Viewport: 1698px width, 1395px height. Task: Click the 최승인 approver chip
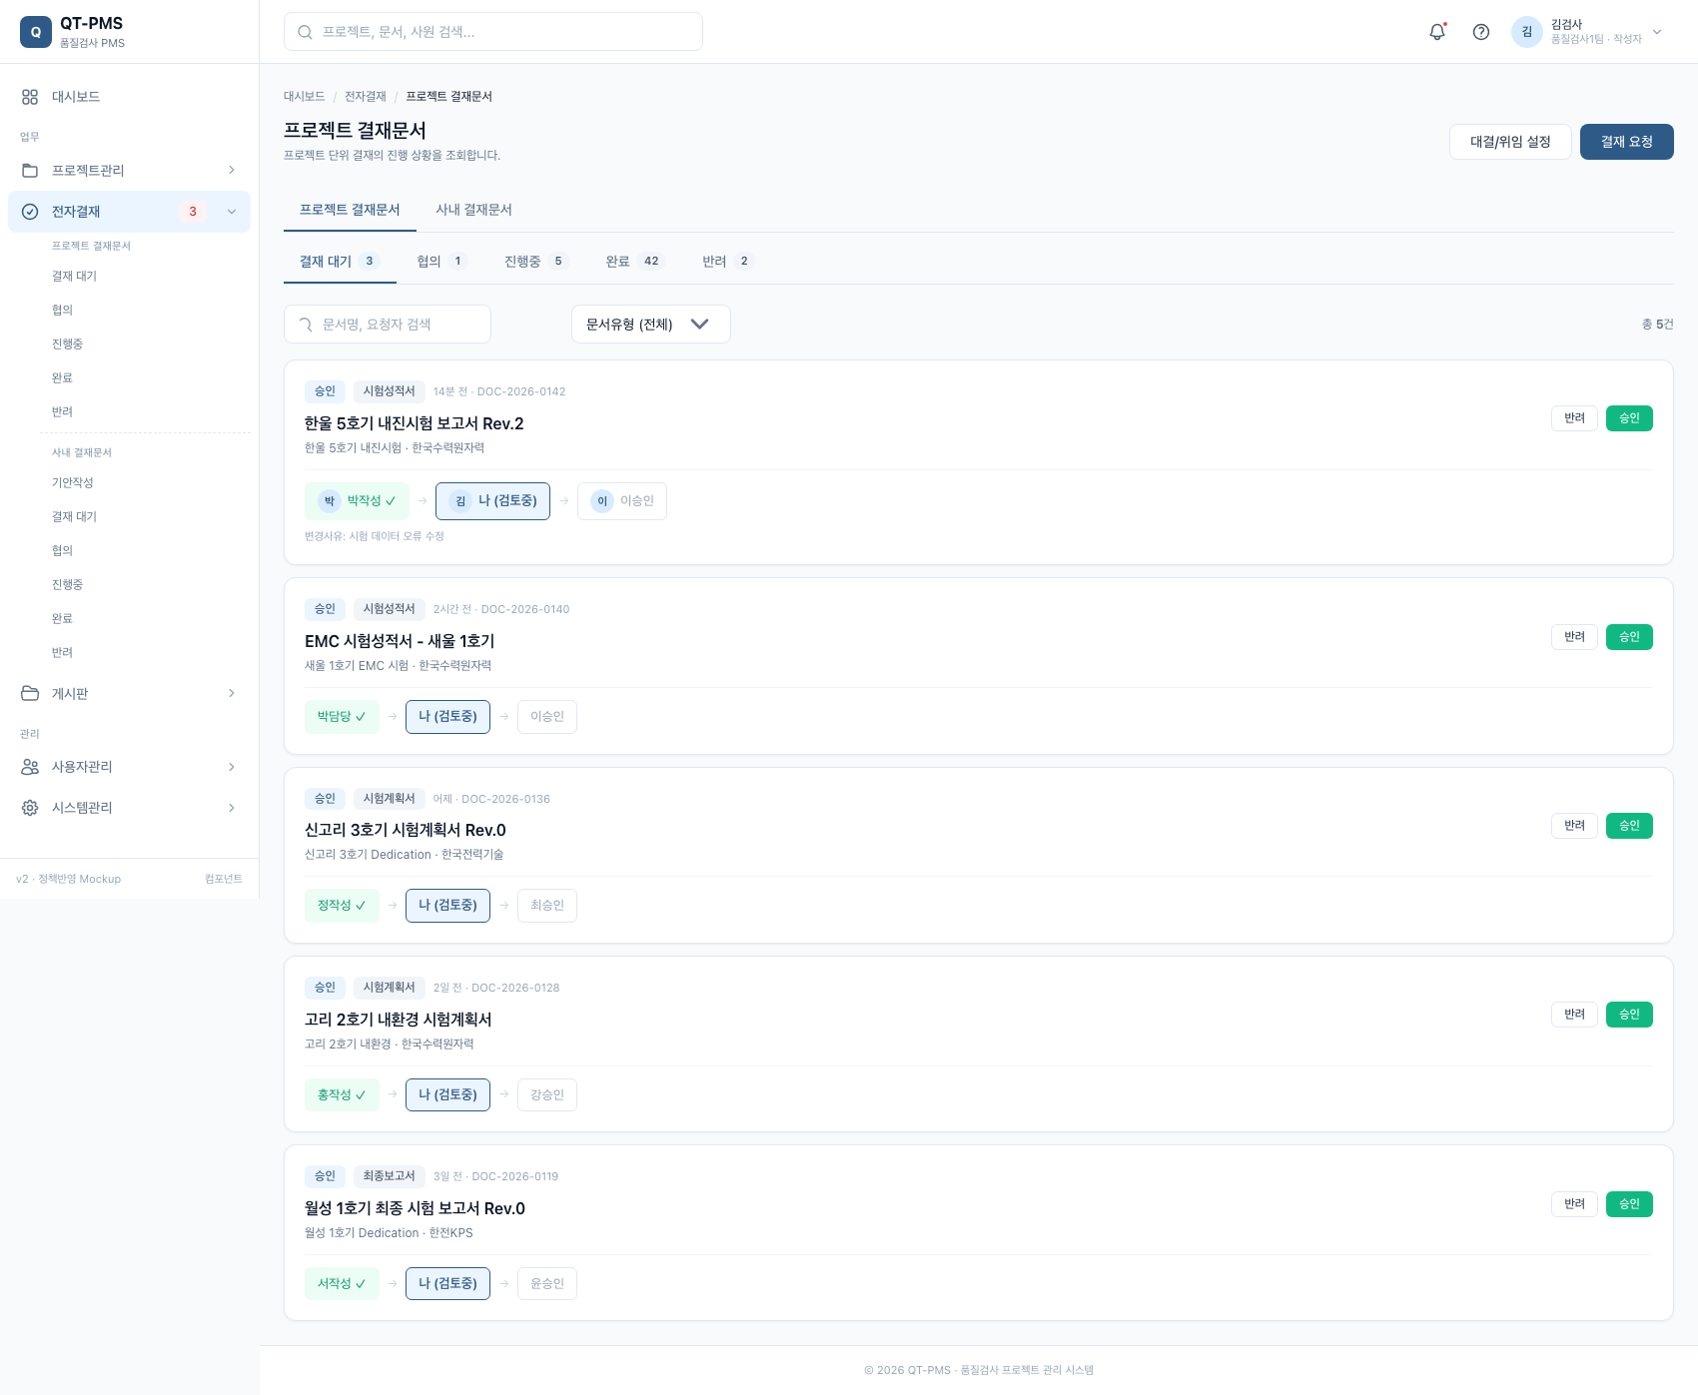click(x=547, y=906)
